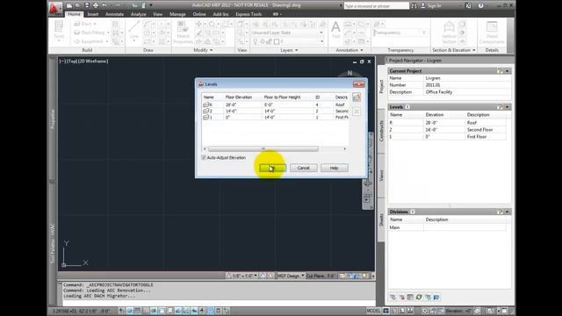
Task: Open the Express Tools ribbon tab
Action: (249, 14)
